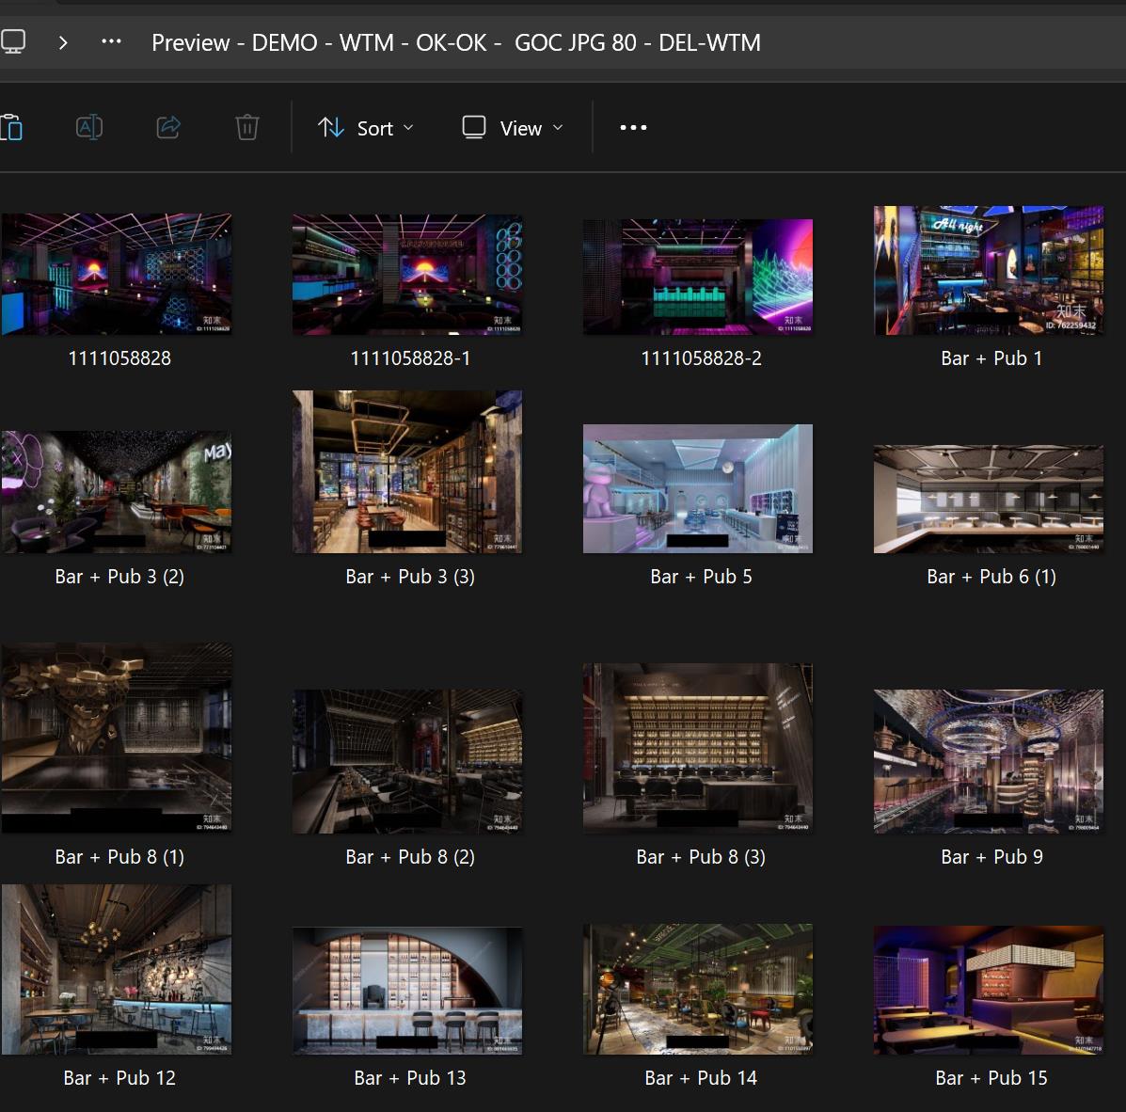Viewport: 1126px width, 1112px height.
Task: Click the file name label "1111058828-2"
Action: point(702,357)
